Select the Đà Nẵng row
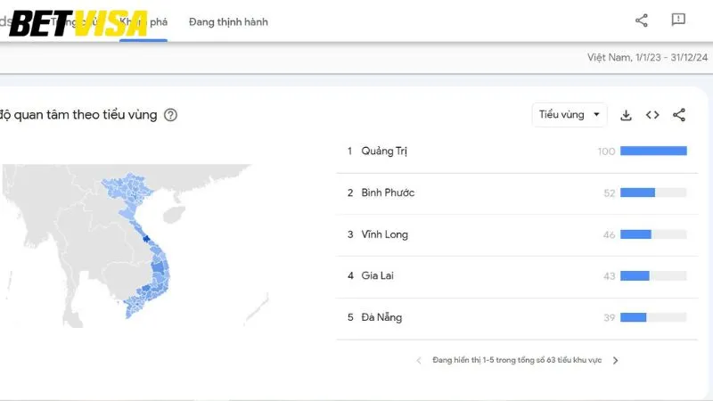The height and width of the screenshot is (401, 713). pyautogui.click(x=517, y=318)
